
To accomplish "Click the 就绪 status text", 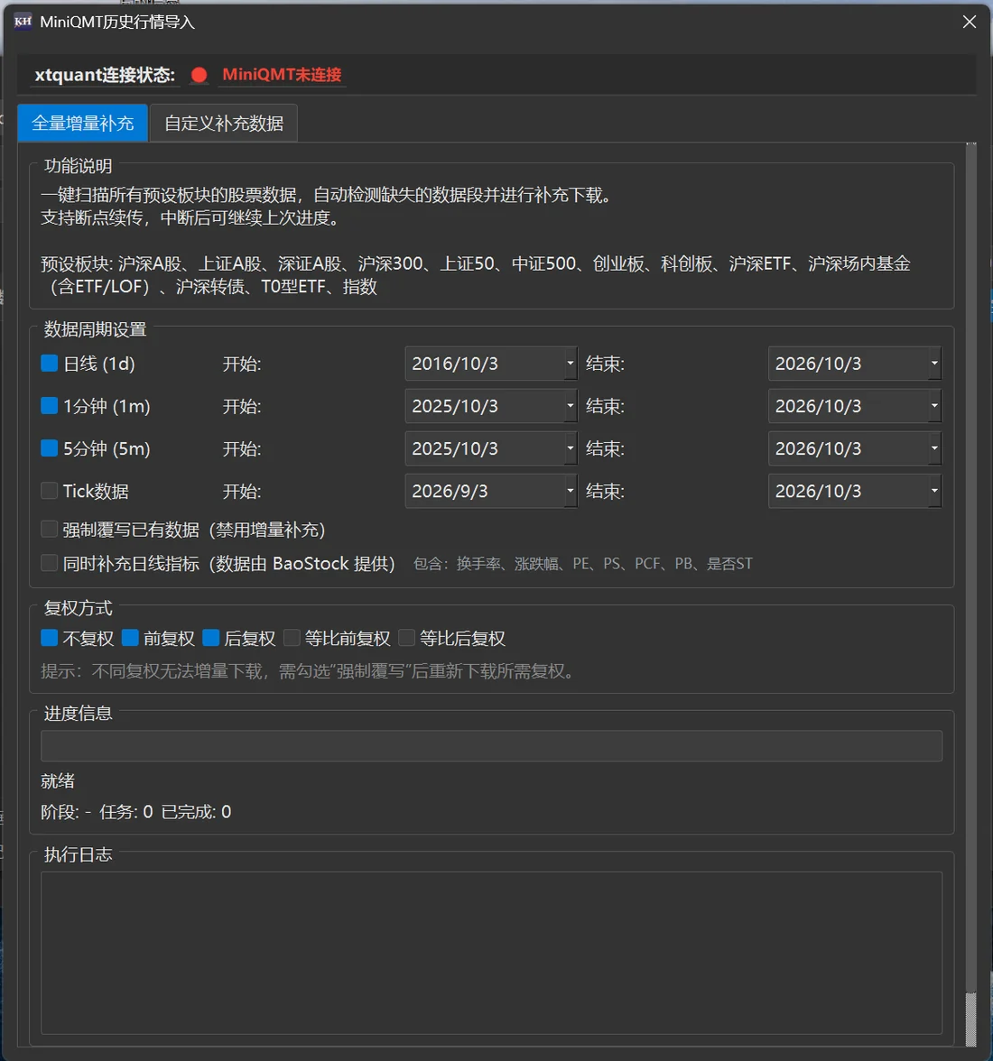I will (x=58, y=781).
